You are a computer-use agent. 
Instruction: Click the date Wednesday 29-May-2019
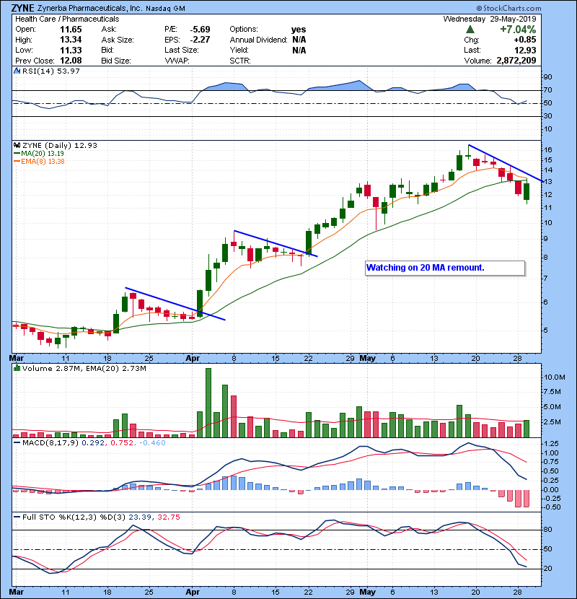[490, 19]
